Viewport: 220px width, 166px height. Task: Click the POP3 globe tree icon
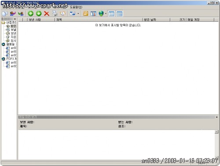[4, 59]
